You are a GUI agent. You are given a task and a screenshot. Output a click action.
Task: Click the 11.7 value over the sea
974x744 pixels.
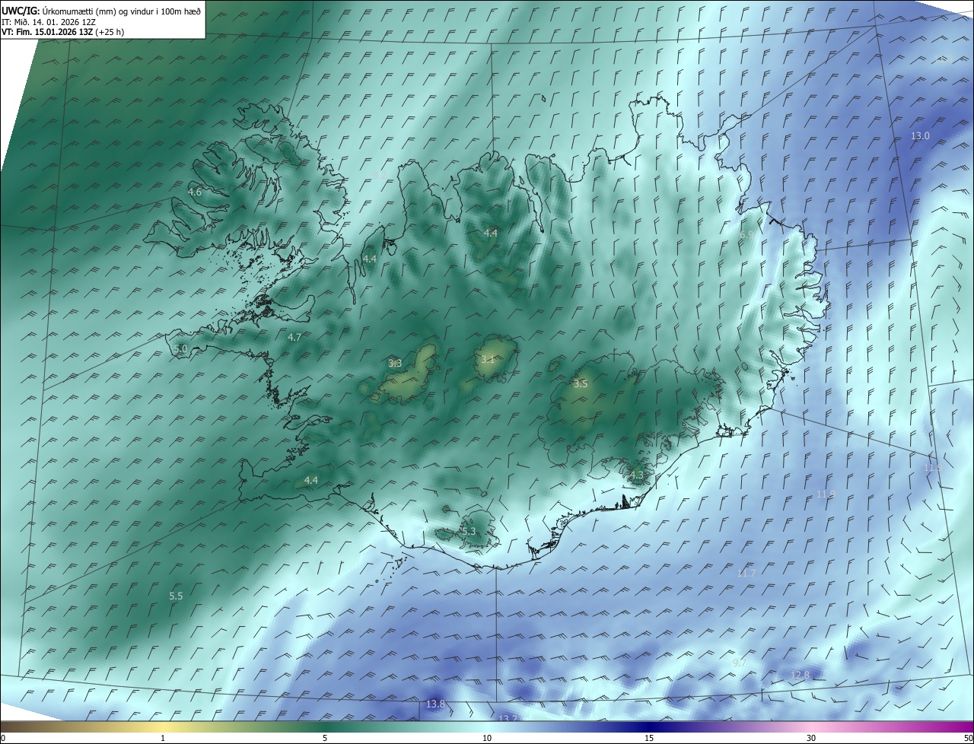746,573
